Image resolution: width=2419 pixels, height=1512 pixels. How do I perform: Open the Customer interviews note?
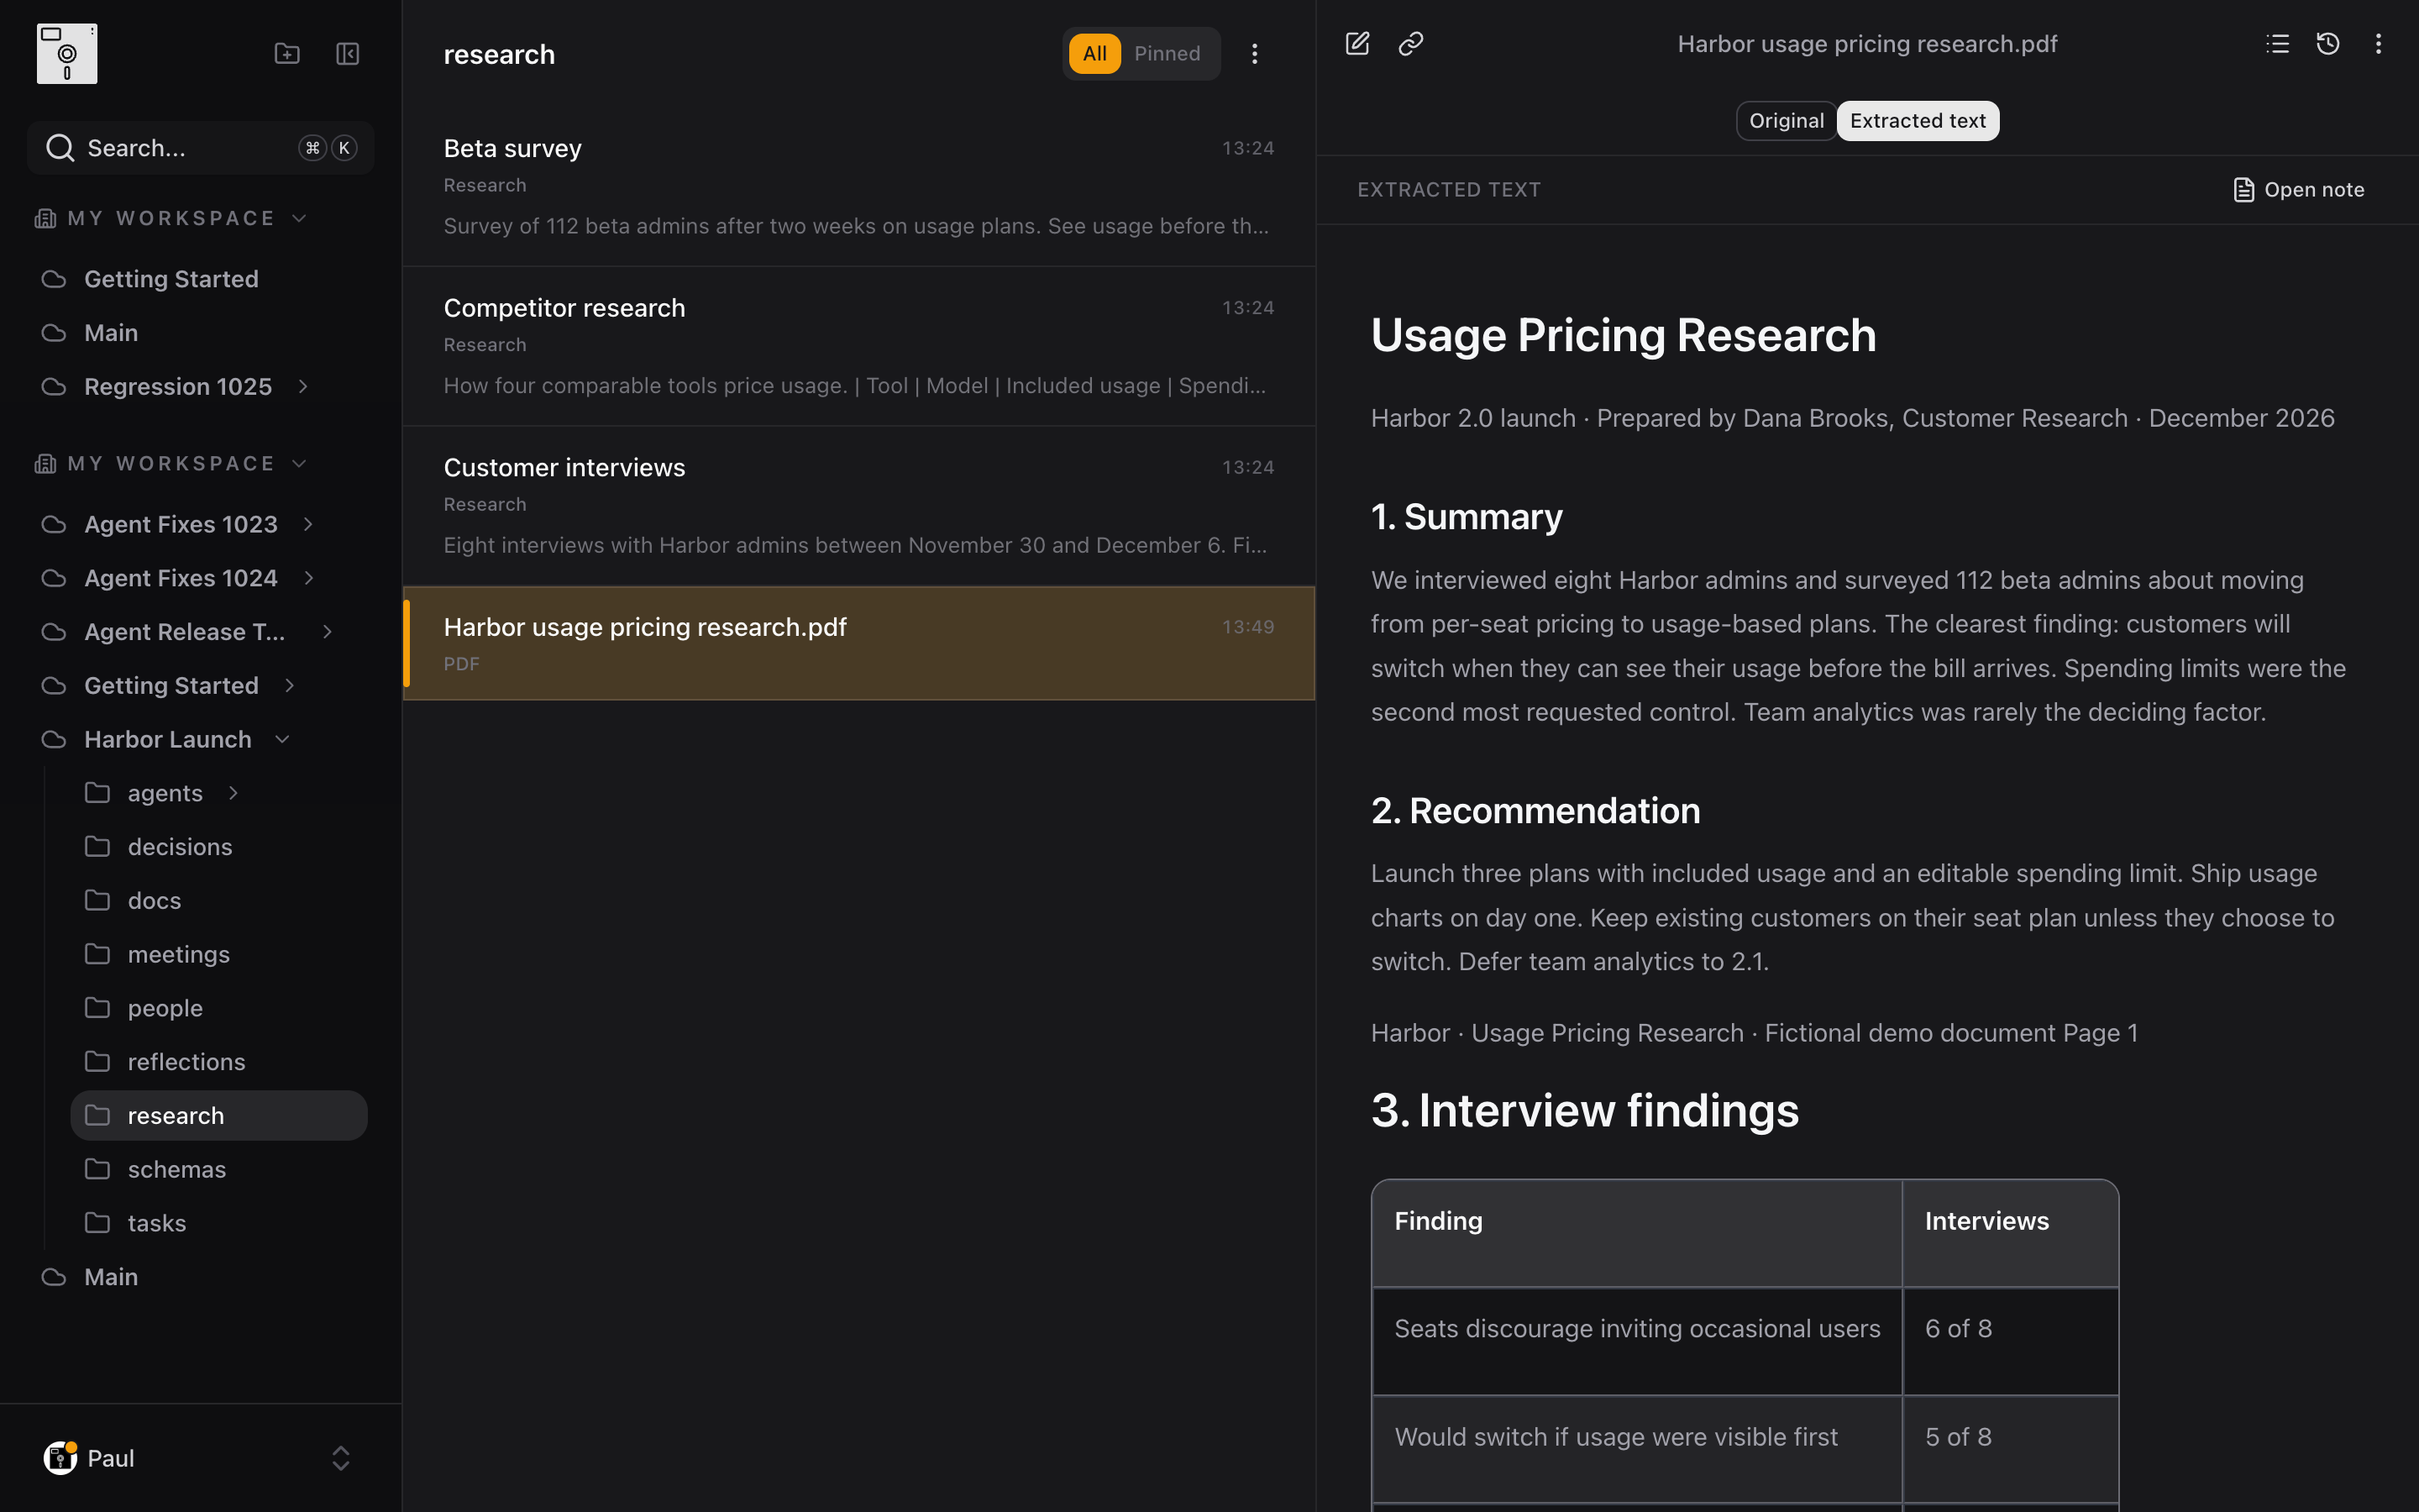click(858, 506)
